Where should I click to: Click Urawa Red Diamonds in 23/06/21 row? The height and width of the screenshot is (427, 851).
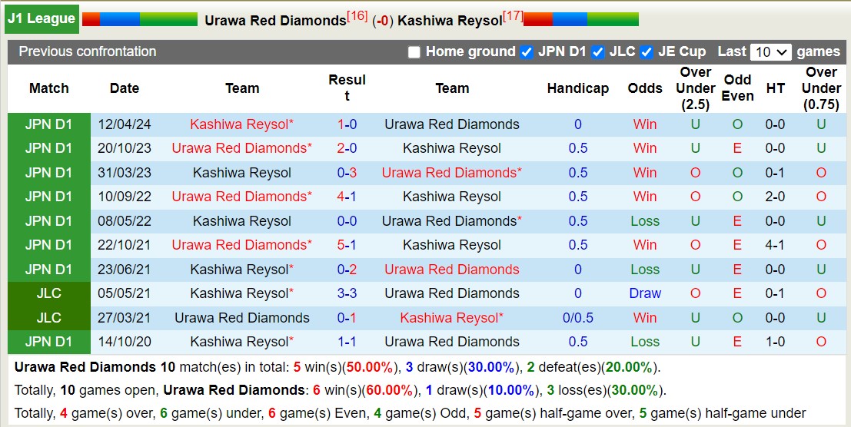coord(452,270)
